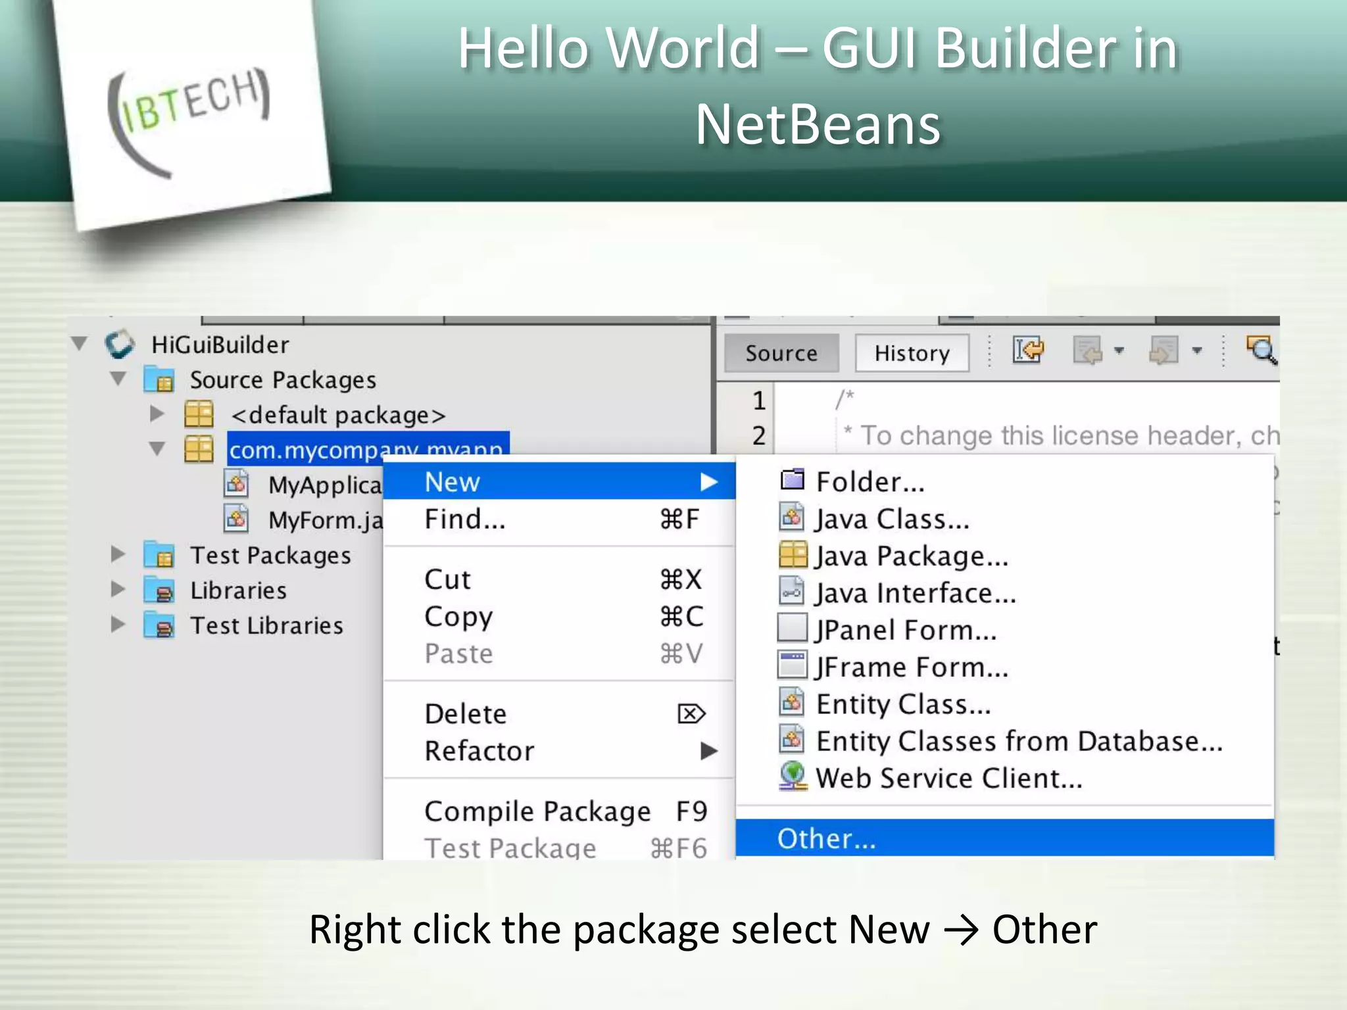Select the com.mycompany.myapp package row
The image size is (1347, 1010).
(x=368, y=449)
